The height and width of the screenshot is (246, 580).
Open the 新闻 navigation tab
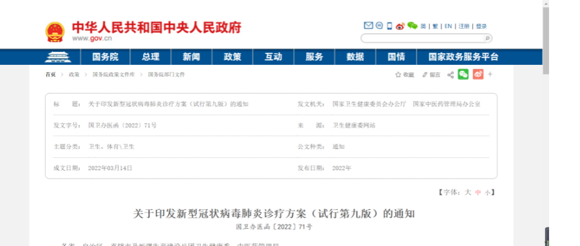coord(191,57)
